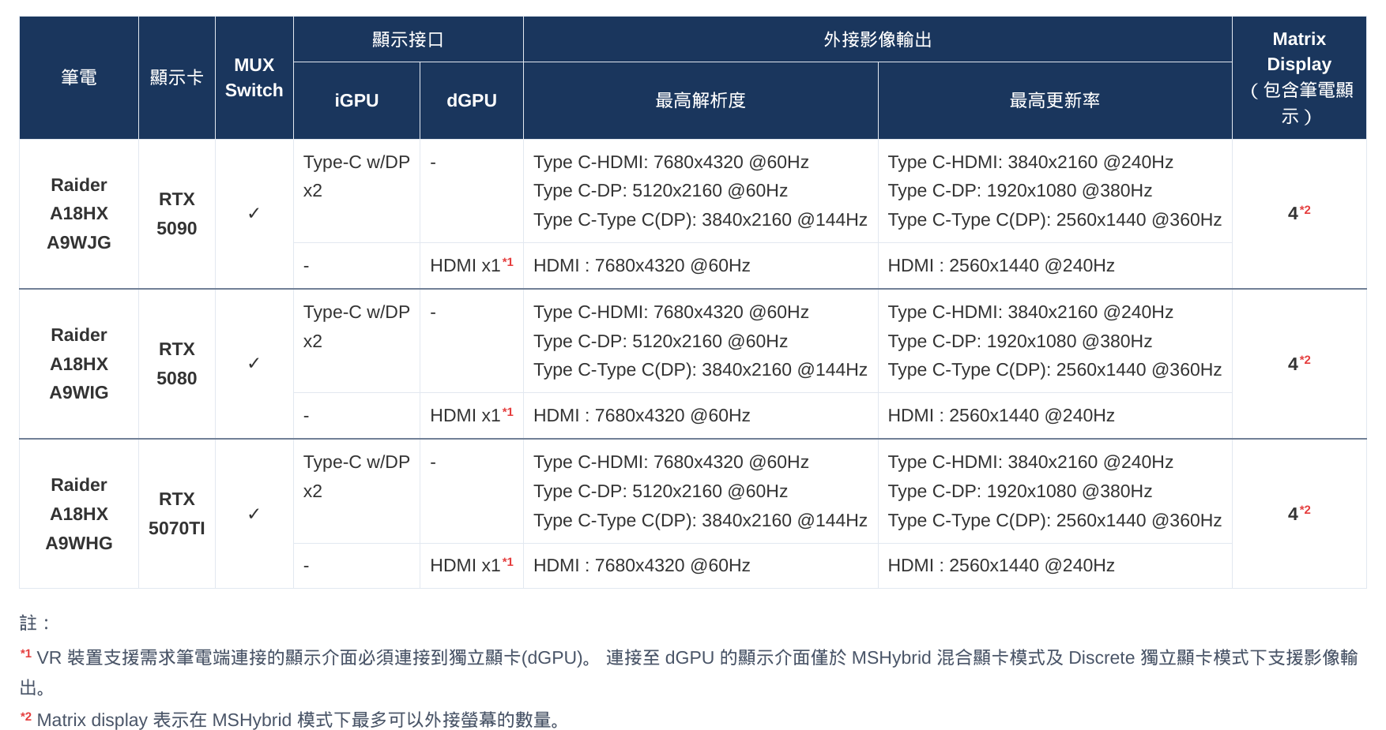The height and width of the screenshot is (730, 1386).
Task: Click the MUX checkmark for RTX 5080
Action: pyautogui.click(x=254, y=364)
